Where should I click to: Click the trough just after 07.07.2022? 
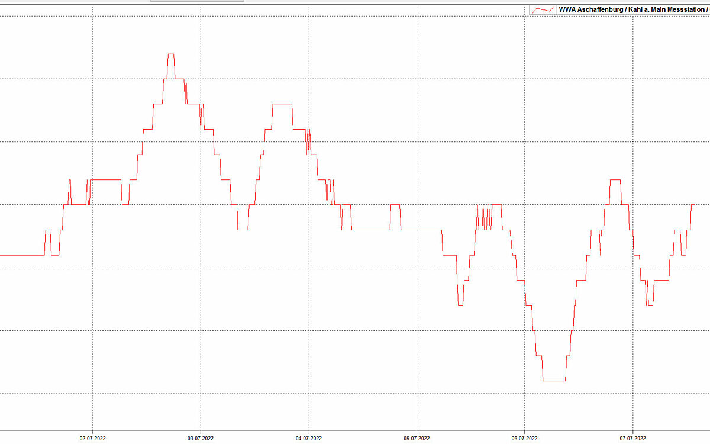(650, 305)
